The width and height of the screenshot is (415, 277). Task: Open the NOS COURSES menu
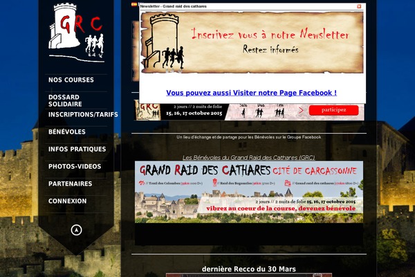coord(71,80)
